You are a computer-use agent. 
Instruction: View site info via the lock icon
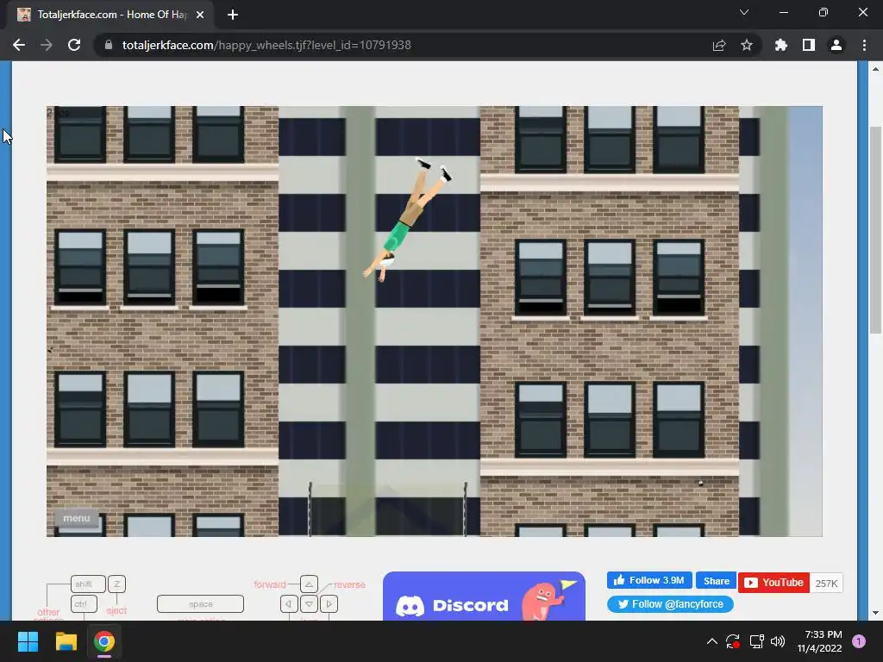pos(109,45)
